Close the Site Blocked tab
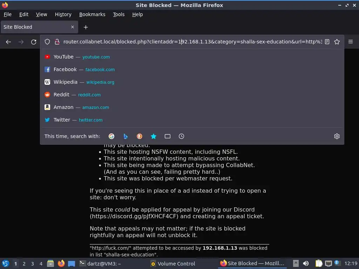 pos(73,27)
